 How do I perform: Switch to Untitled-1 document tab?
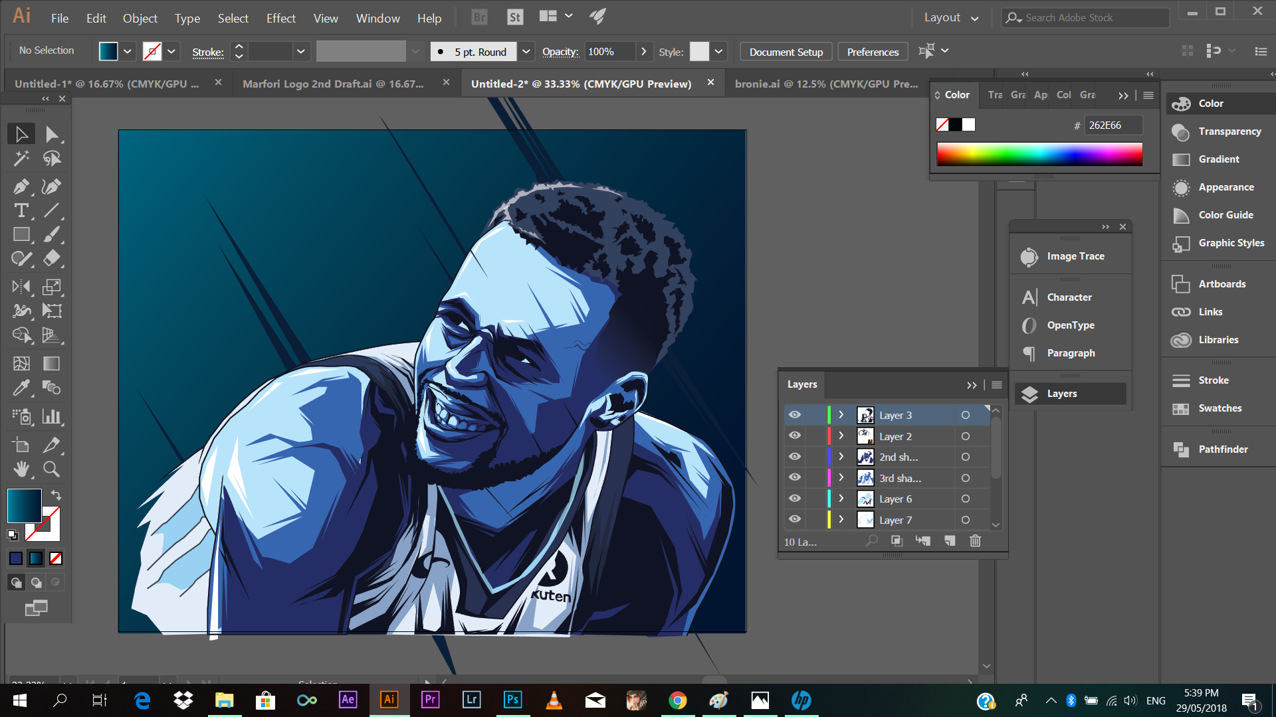[106, 84]
